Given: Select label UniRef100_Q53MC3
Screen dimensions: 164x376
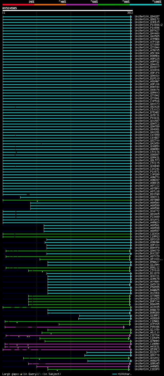Looking at the screenshot, I should point(147,349).
